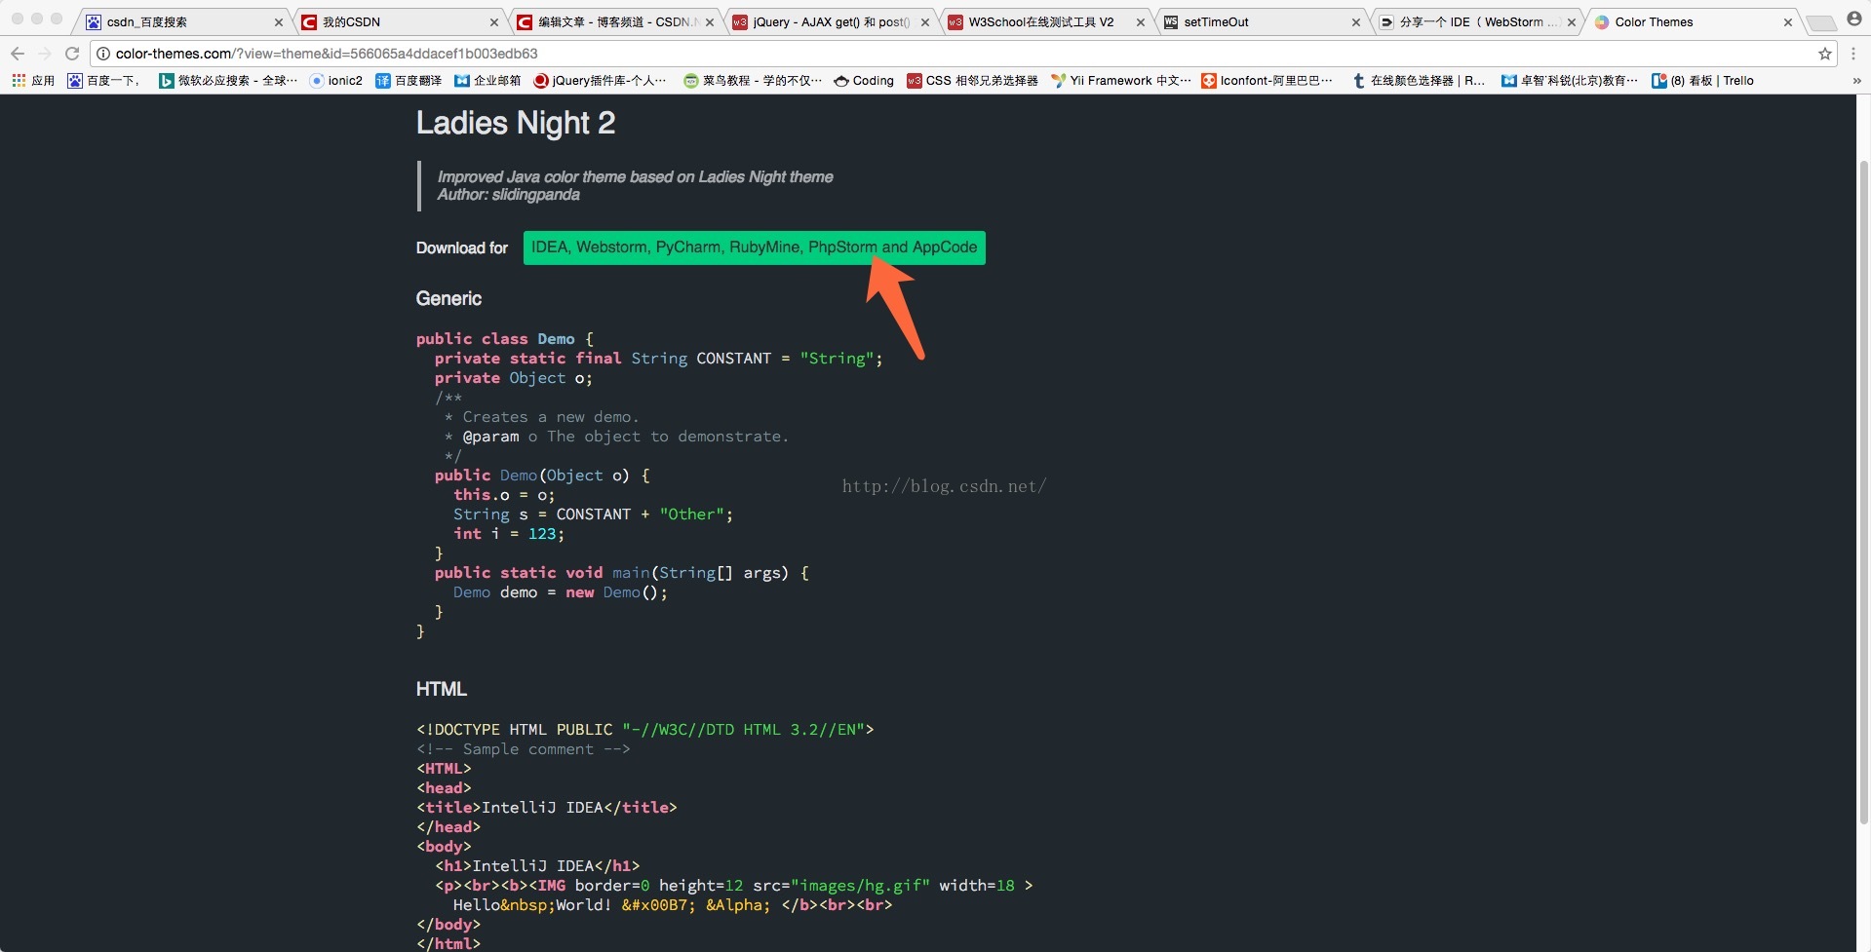Click the 'Author: slidingpanda' text

508,195
